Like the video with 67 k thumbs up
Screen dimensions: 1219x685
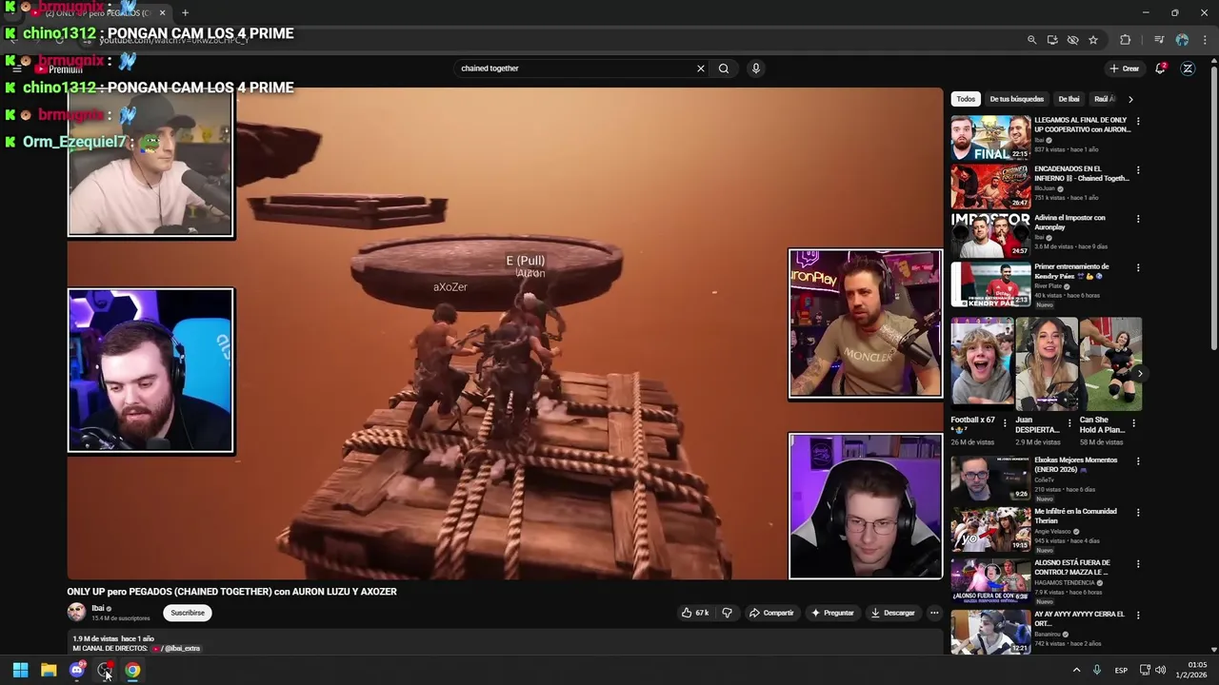695,613
